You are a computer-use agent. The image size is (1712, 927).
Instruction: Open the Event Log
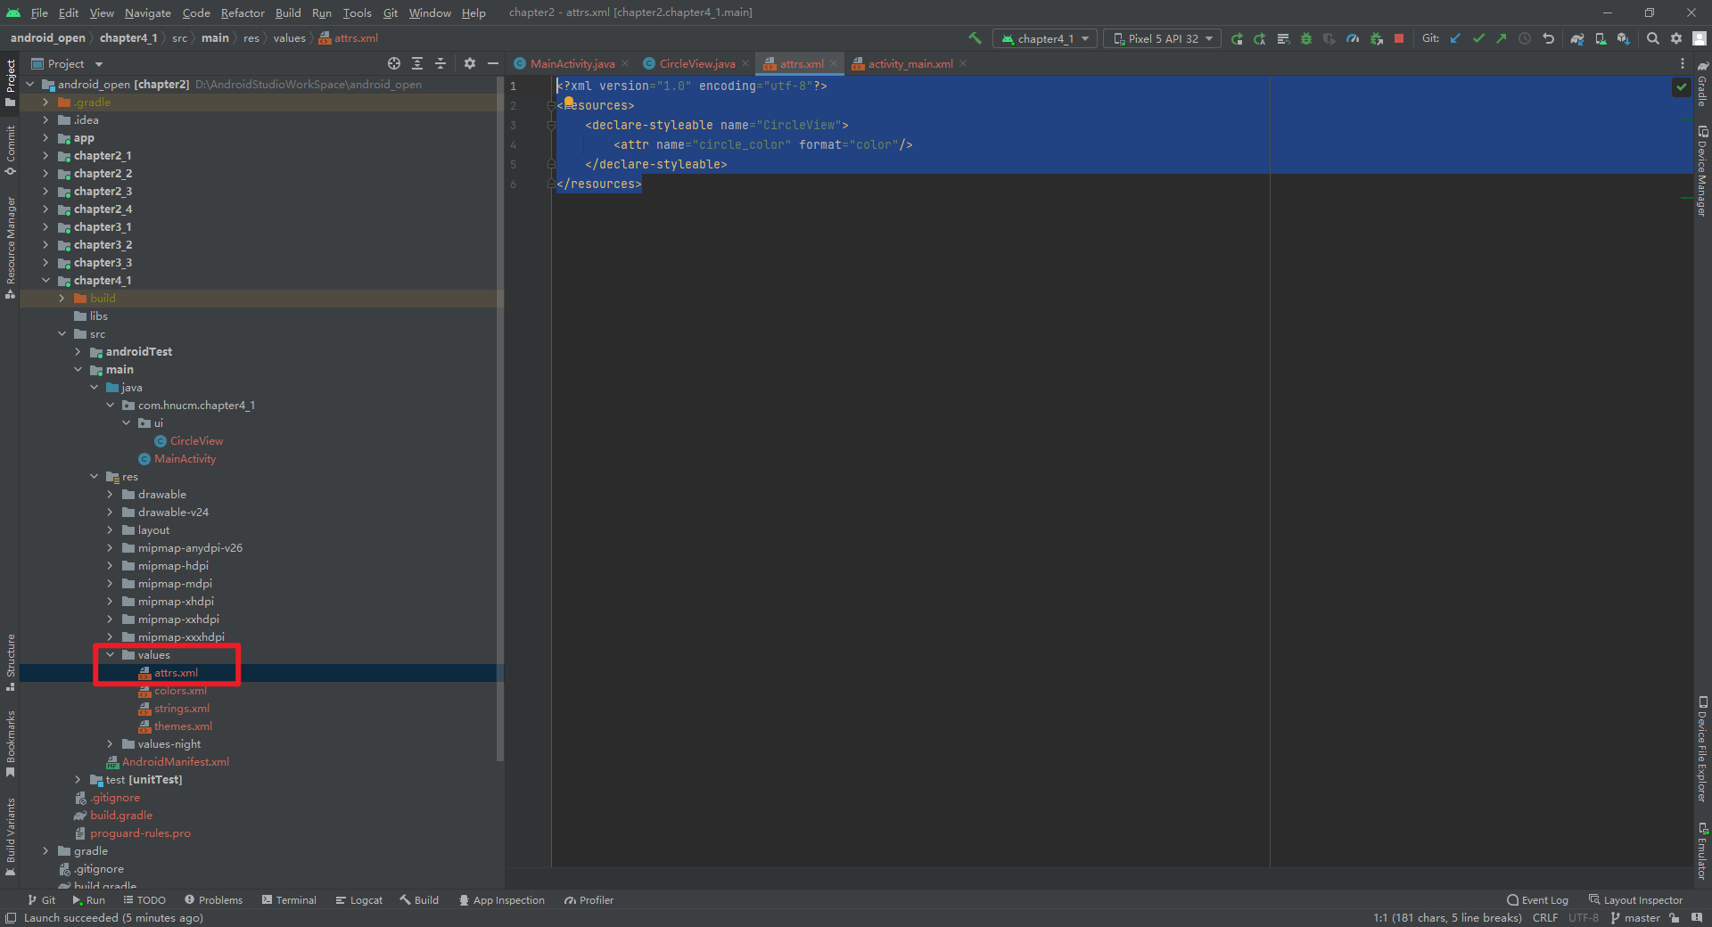tap(1537, 900)
